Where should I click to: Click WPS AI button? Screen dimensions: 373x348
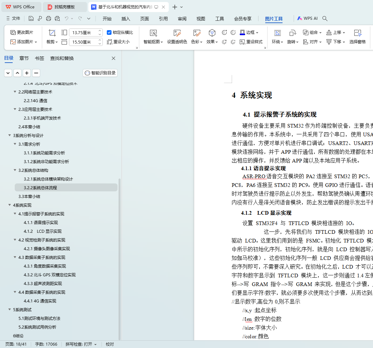tap(307, 18)
